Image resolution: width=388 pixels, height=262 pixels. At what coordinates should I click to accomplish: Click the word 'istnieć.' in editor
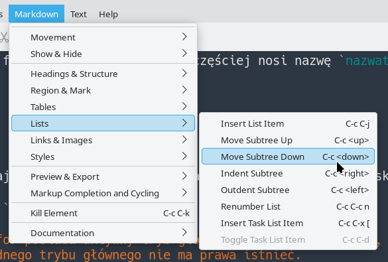pyautogui.click(x=272, y=255)
